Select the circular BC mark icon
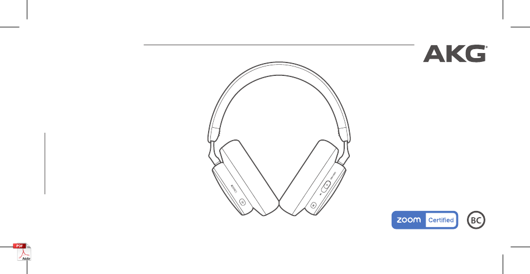The height and width of the screenshot is (274, 530). pos(476,220)
